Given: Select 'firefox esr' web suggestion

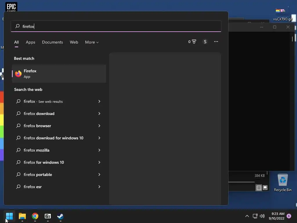Looking at the screenshot, I should click(x=59, y=187).
